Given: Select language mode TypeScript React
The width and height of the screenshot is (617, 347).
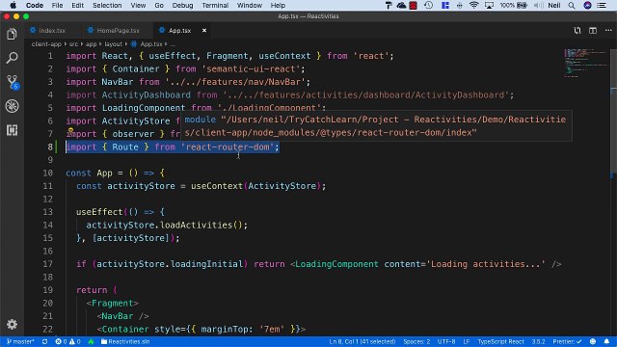Looking at the screenshot, I should (x=500, y=341).
